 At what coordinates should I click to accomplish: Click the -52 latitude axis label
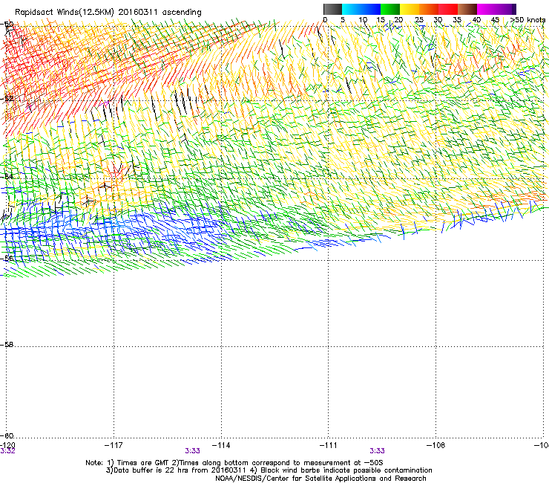click(x=7, y=99)
